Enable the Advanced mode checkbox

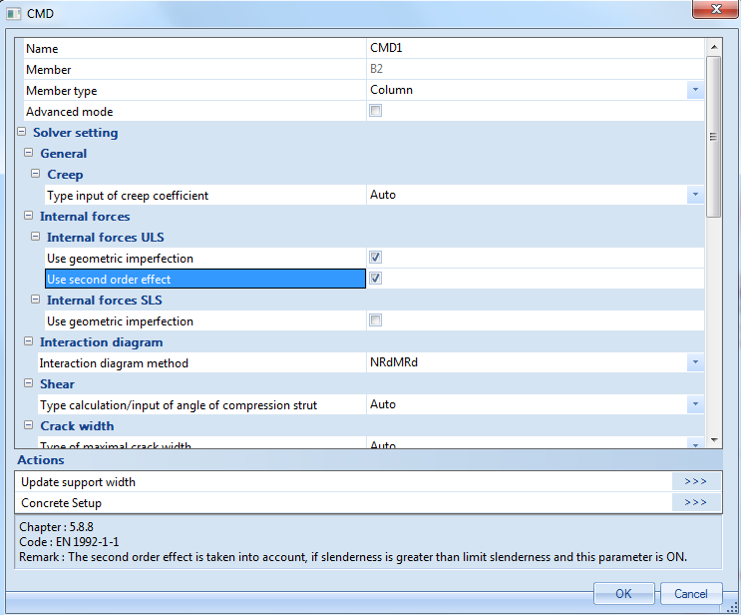click(x=376, y=111)
